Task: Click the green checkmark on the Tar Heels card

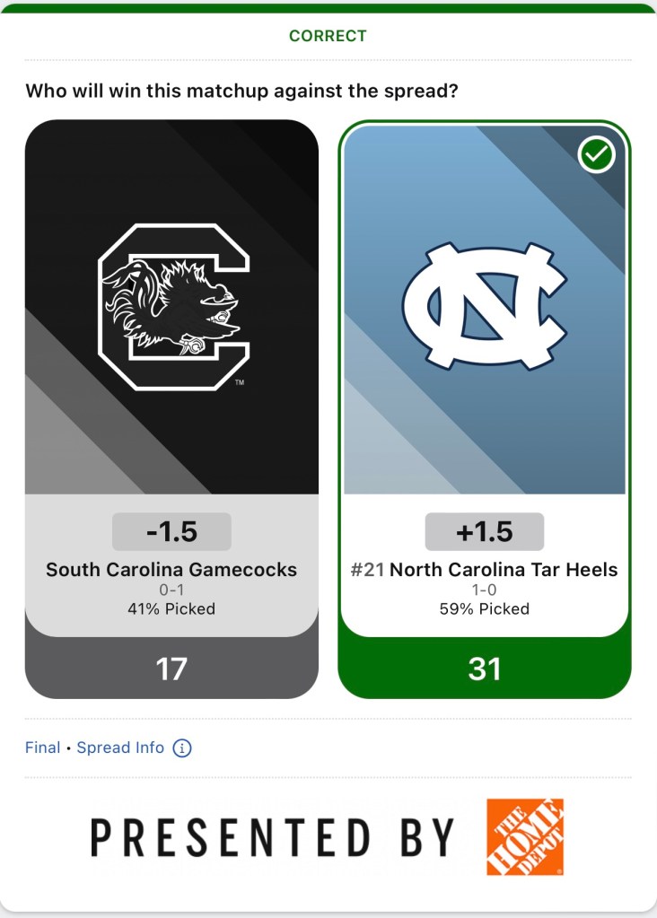Action: (x=596, y=156)
